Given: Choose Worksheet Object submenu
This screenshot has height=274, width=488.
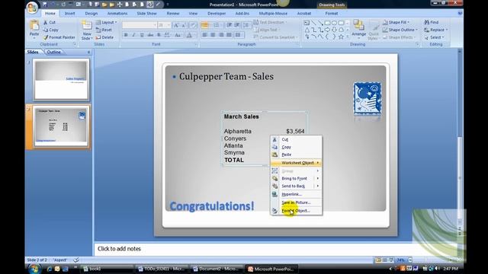Looking at the screenshot, I should coord(296,163).
